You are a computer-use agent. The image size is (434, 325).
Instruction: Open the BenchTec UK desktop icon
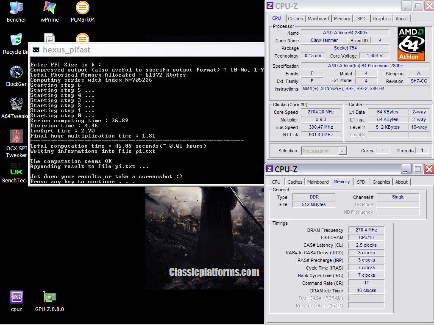coord(15,173)
